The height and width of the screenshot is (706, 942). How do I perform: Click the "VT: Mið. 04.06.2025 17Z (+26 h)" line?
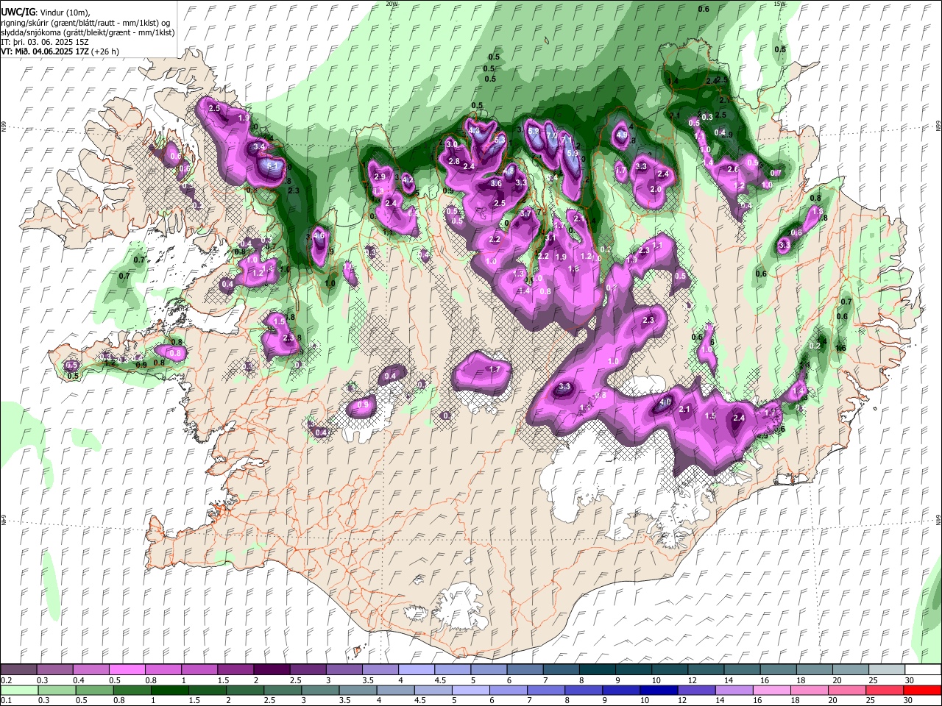click(x=60, y=51)
